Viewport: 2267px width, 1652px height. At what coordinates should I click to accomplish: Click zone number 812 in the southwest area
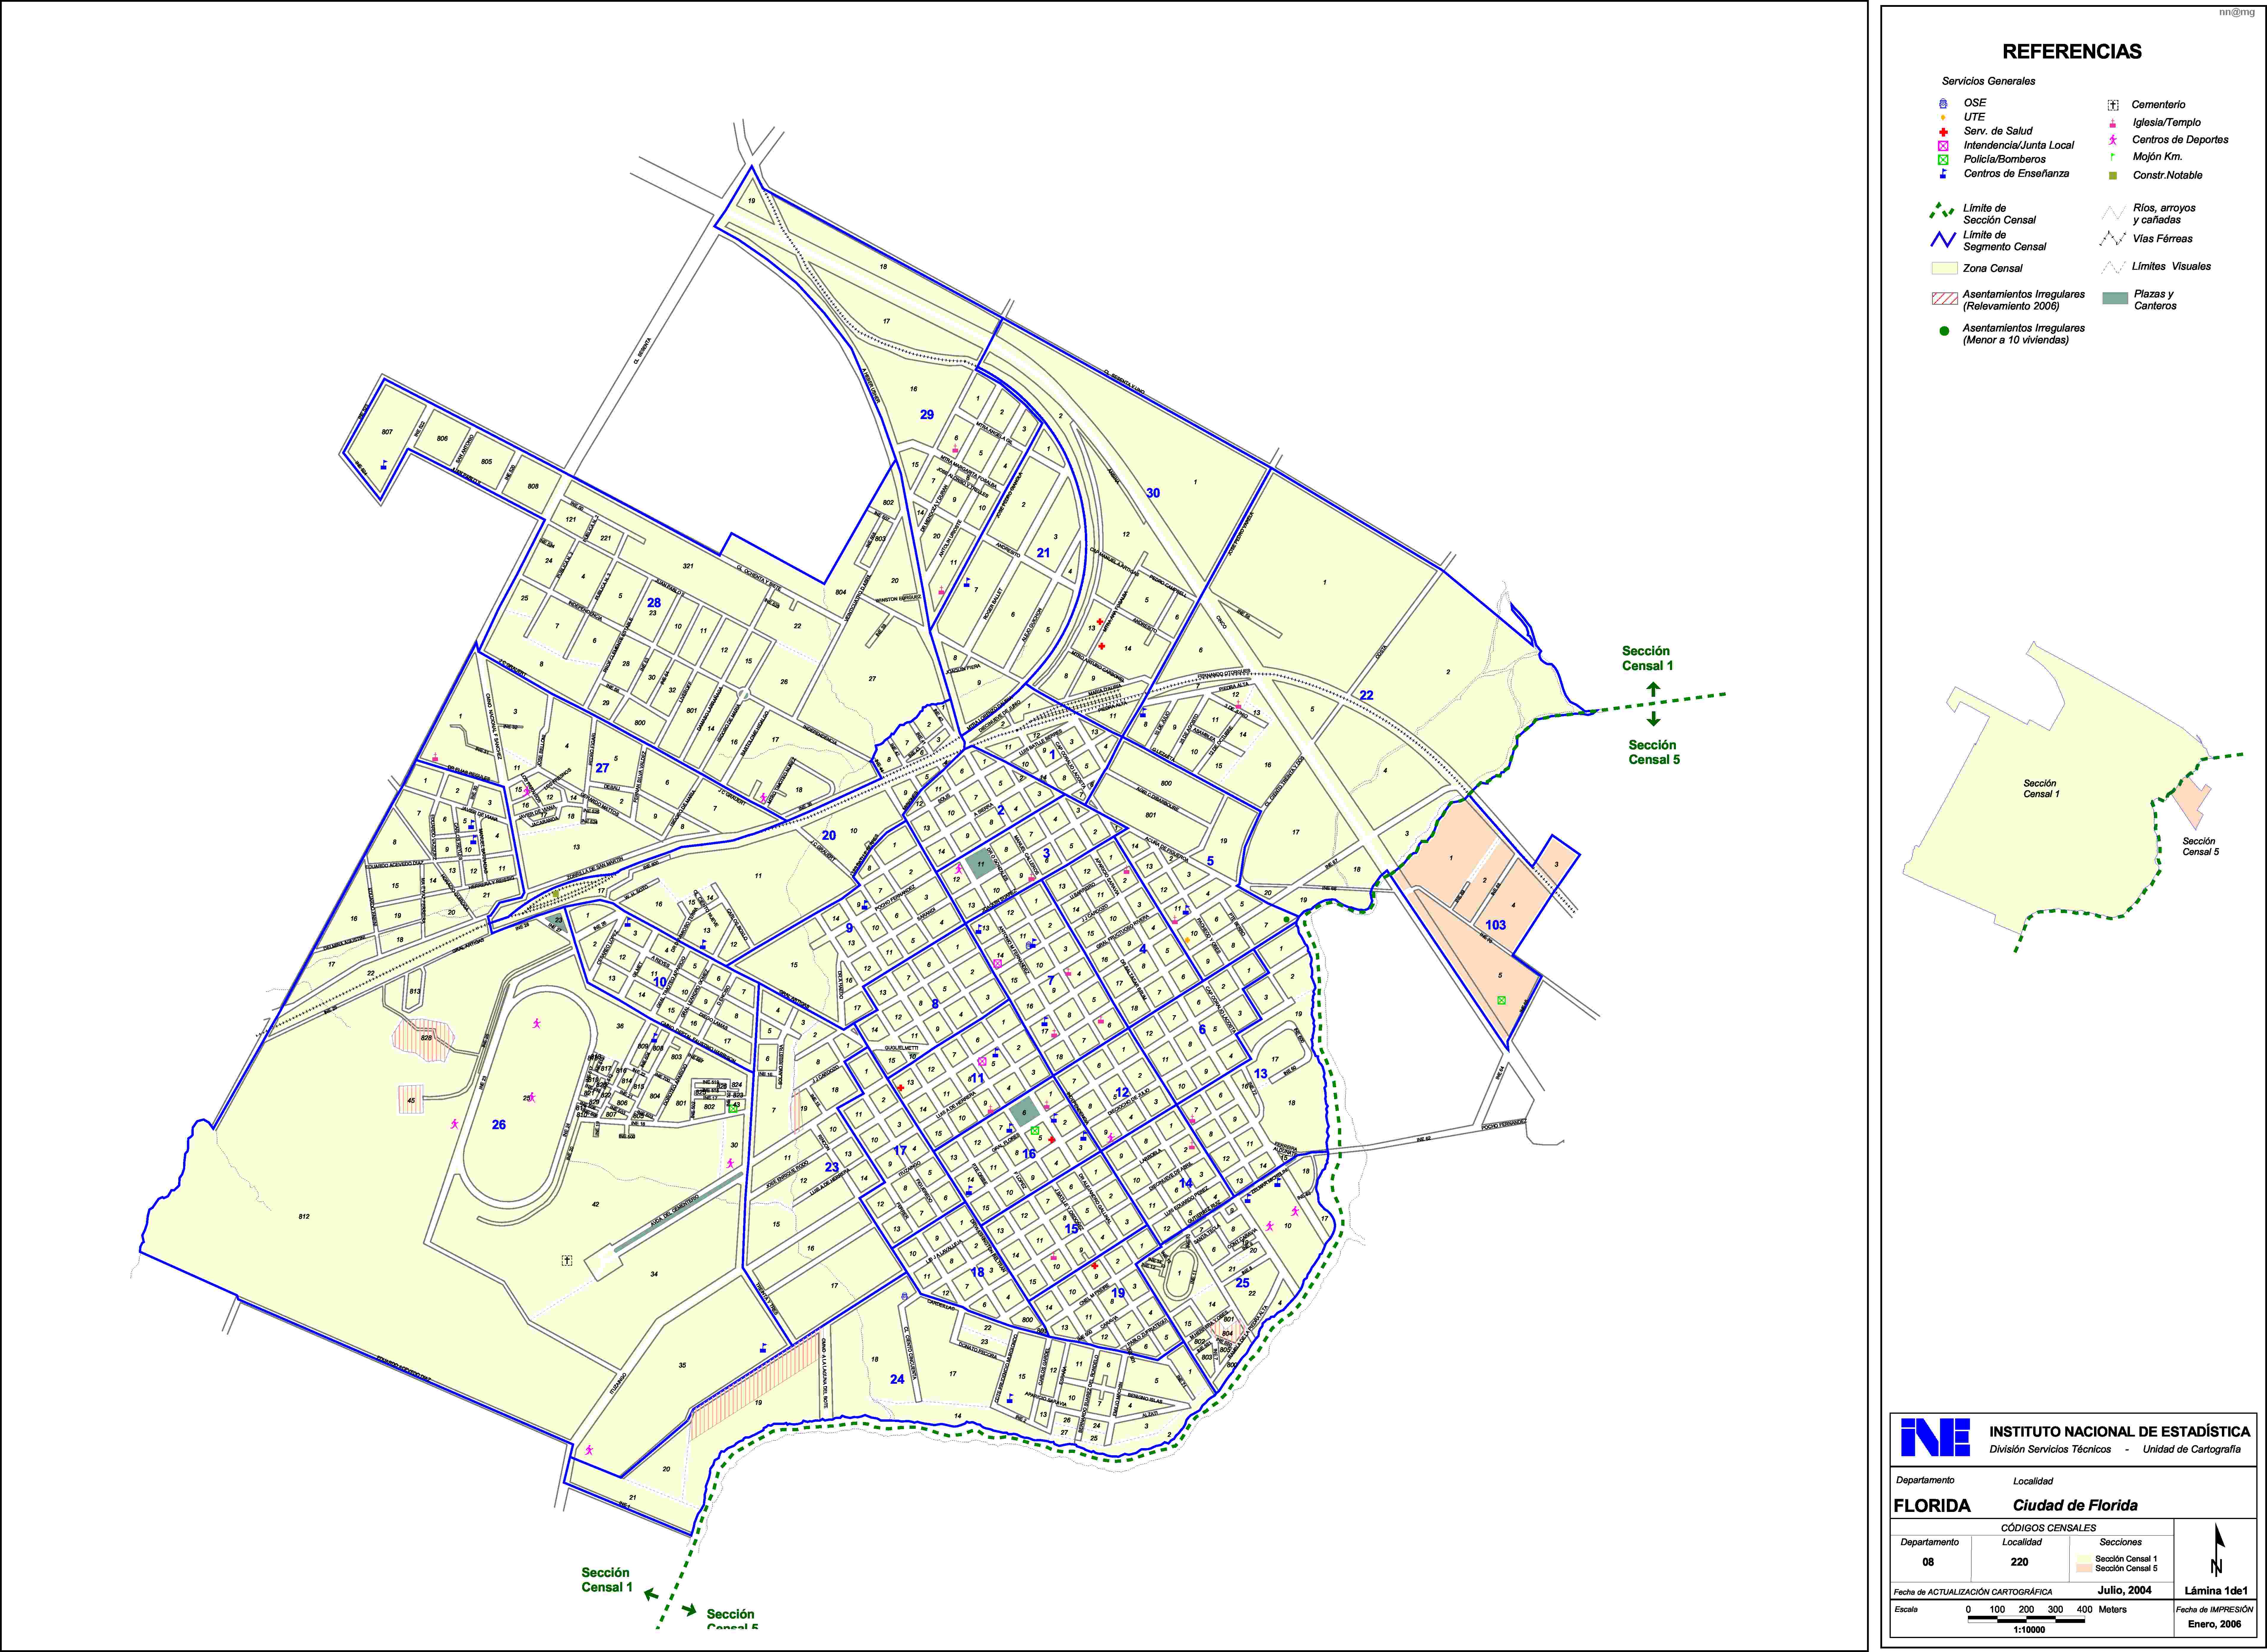click(x=304, y=1217)
